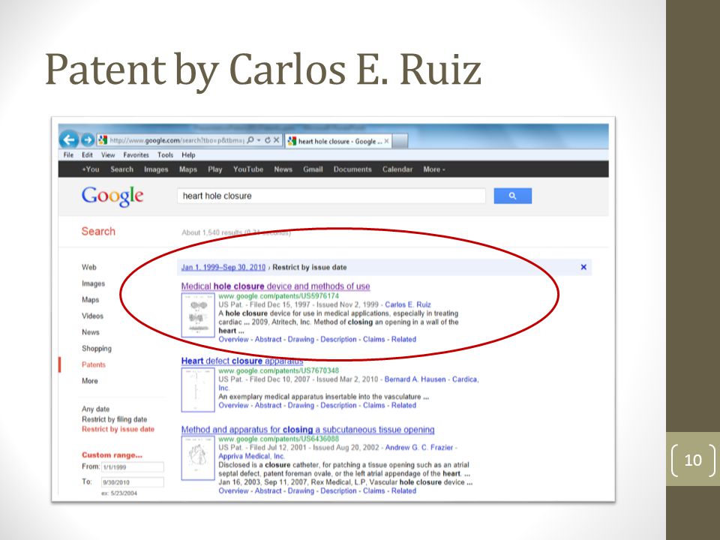This screenshot has width=720, height=540.
Task: Click the refresh icon in address bar
Action: click(x=268, y=140)
